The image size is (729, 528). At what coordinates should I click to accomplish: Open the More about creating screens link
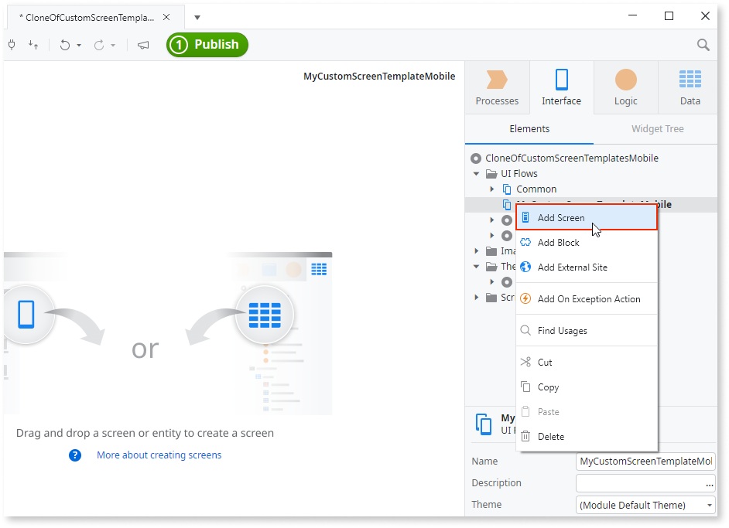coord(158,455)
